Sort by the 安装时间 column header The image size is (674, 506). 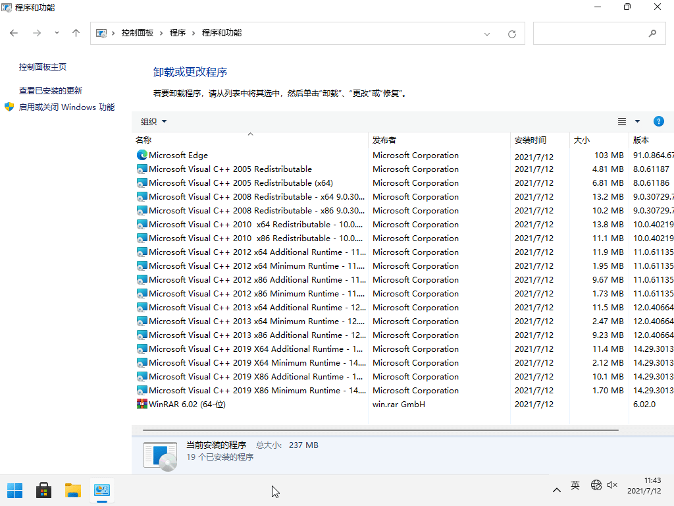click(540, 140)
